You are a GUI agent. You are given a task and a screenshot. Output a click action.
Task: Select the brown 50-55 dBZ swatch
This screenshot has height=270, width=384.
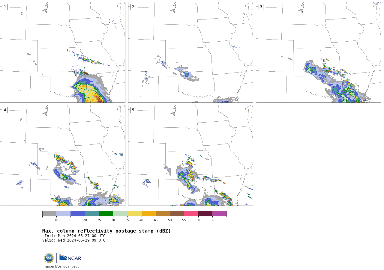click(x=177, y=214)
